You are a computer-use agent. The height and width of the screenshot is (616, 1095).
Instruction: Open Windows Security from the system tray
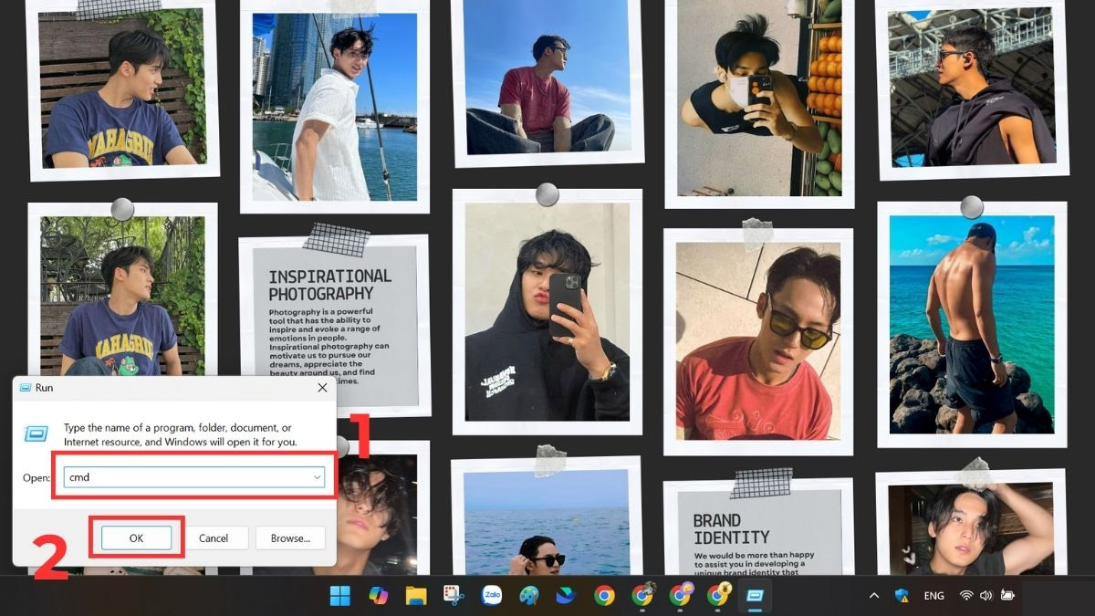pyautogui.click(x=902, y=596)
